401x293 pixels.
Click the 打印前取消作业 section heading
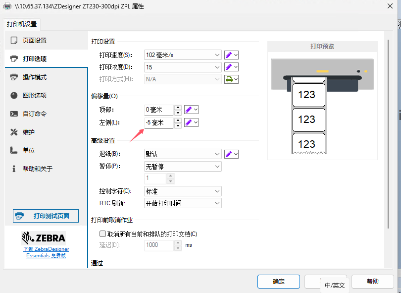point(112,220)
